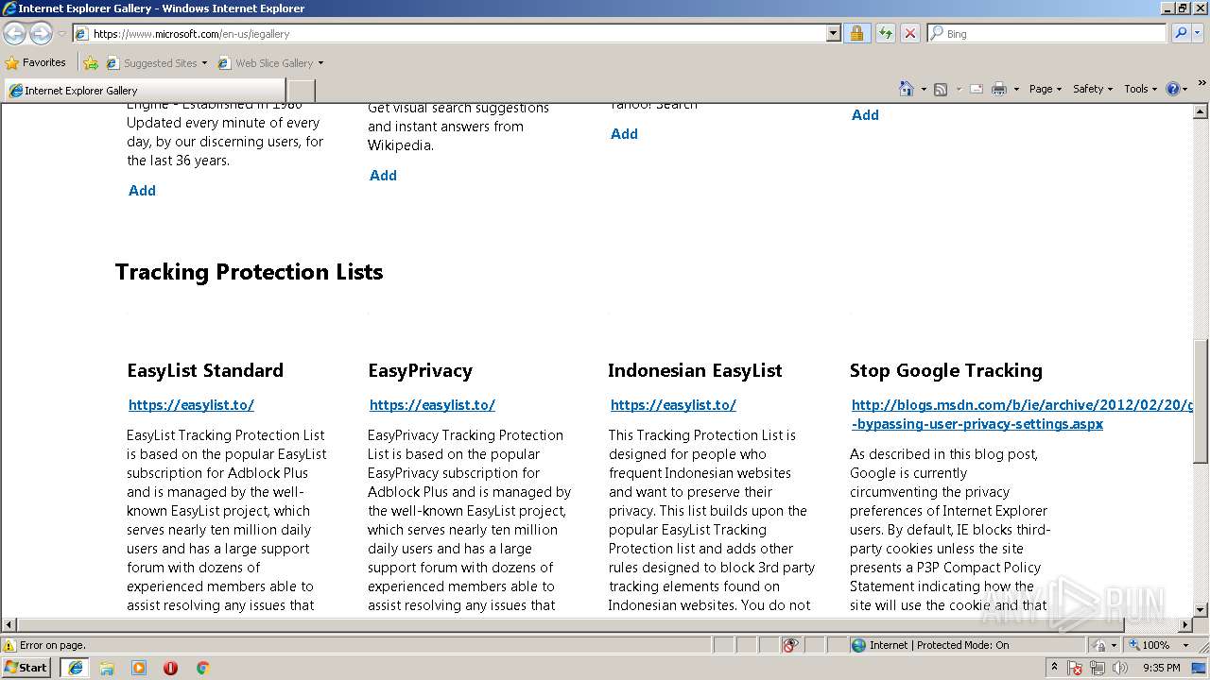
Task: Open the Page menu
Action: coord(1045,89)
